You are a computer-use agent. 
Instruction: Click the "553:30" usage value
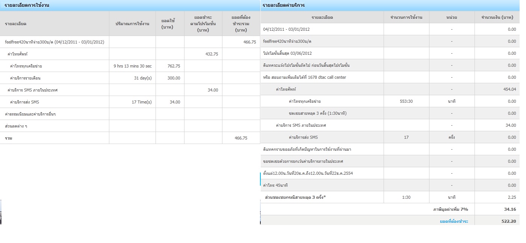(x=406, y=101)
